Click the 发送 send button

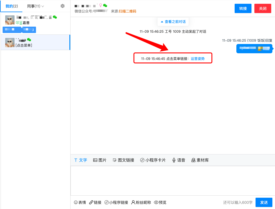click(x=264, y=202)
